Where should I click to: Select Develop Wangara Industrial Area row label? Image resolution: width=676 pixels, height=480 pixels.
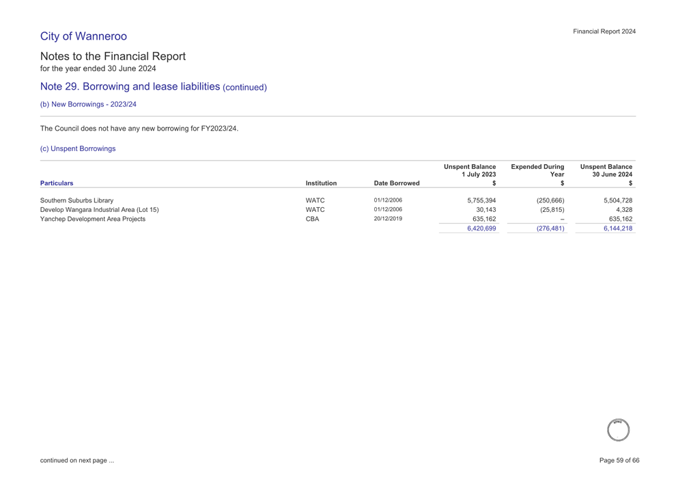(x=100, y=210)
